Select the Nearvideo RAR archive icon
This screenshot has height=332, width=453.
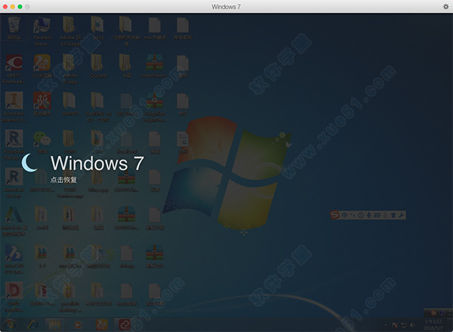154,66
